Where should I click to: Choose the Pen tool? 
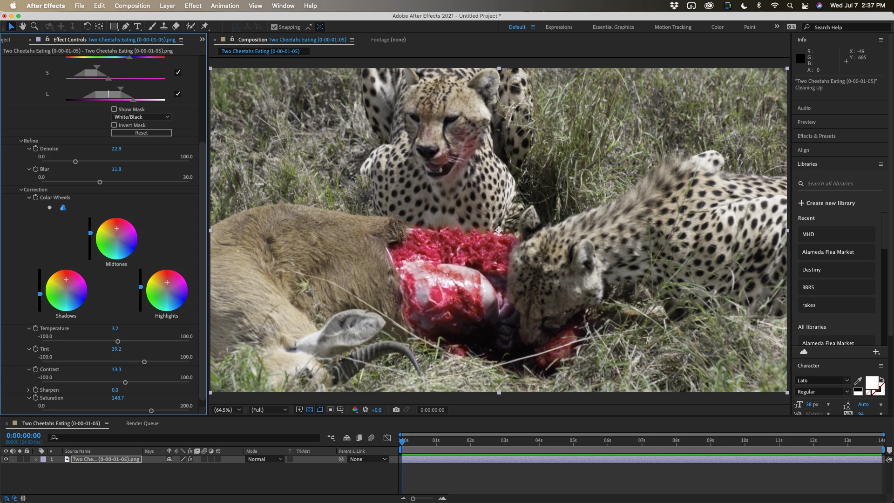(126, 27)
